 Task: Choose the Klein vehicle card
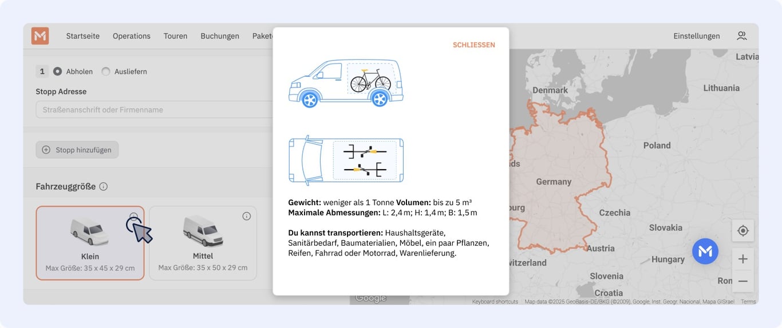(90, 243)
